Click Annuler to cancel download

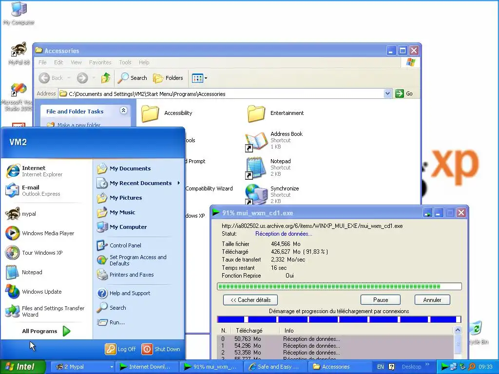[432, 300]
